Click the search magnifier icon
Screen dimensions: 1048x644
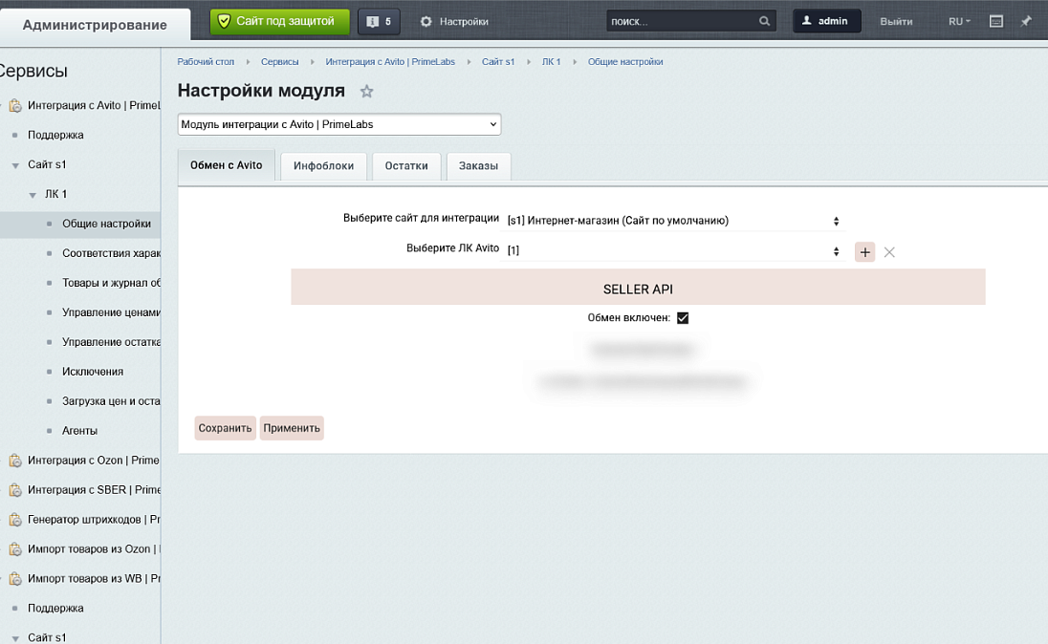[764, 21]
